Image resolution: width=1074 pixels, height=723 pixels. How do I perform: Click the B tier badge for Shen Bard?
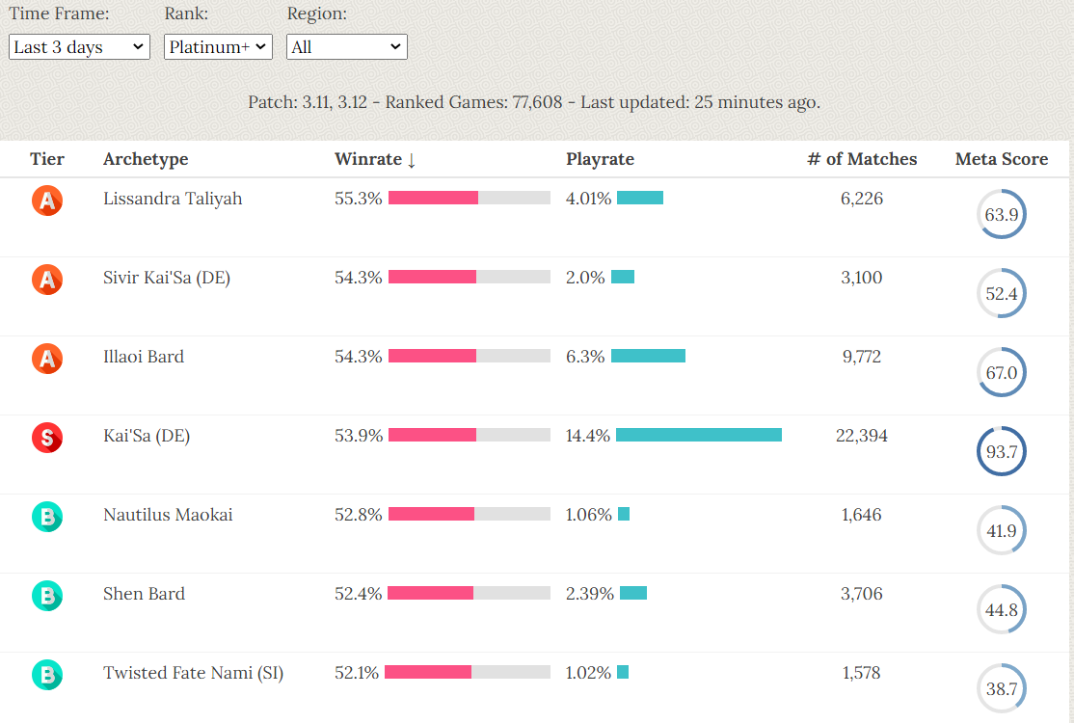(46, 596)
